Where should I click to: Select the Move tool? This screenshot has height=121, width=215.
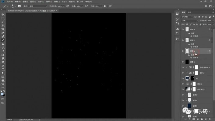[x=3, y=14]
